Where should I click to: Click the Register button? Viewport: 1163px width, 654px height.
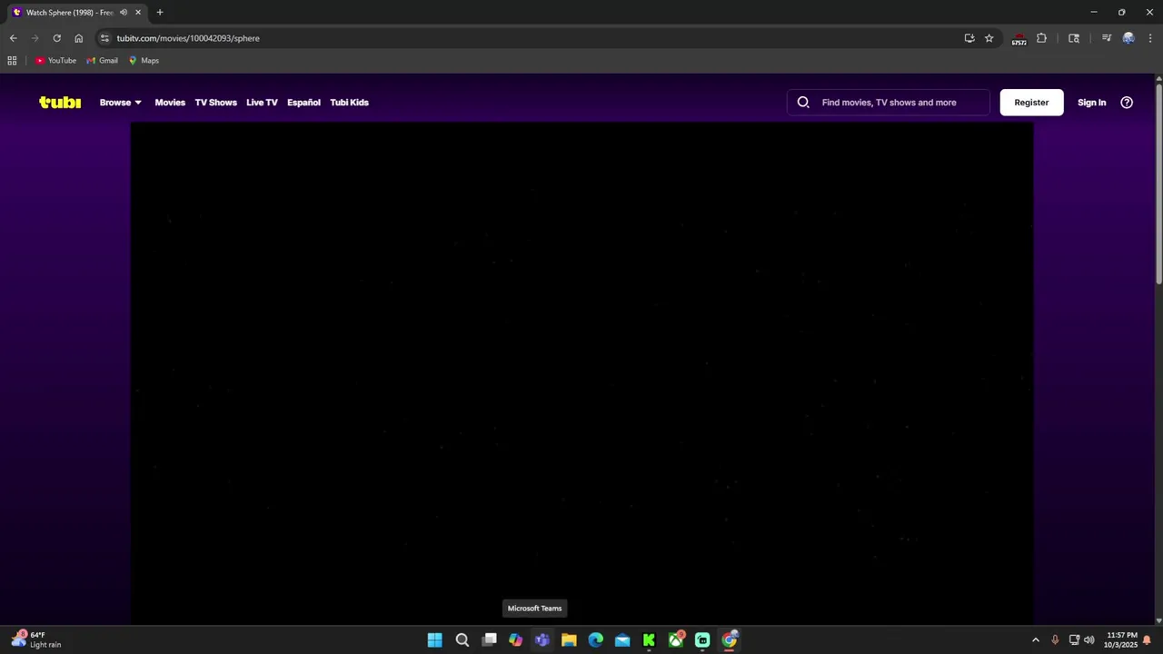[x=1031, y=103]
